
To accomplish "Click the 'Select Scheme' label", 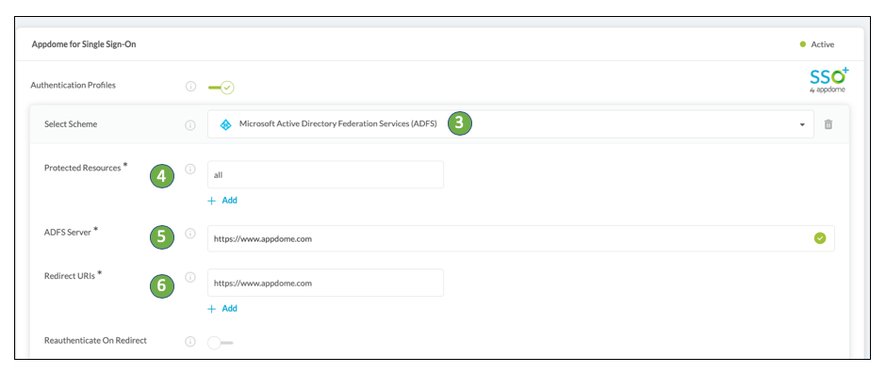I will pos(71,124).
